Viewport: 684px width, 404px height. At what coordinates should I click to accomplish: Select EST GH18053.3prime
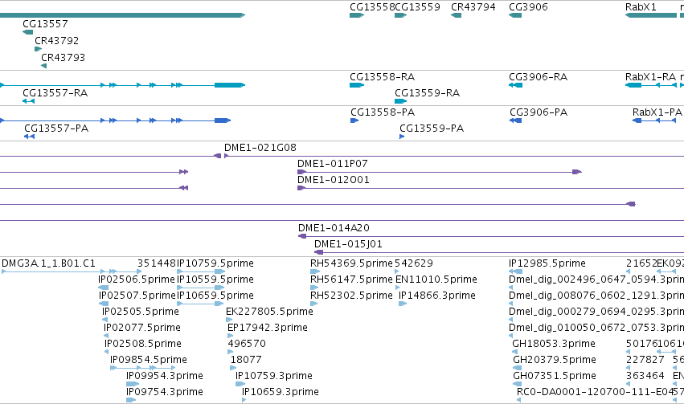[514, 352]
